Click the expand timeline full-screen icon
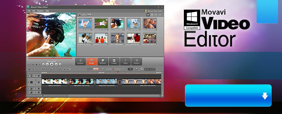 click(160, 69)
